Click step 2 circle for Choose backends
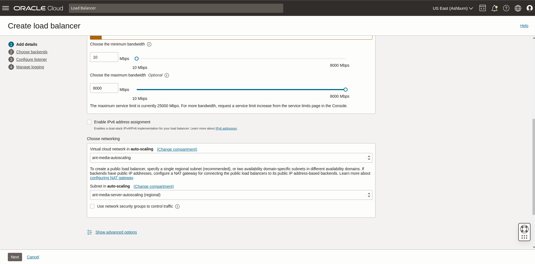Viewport: 535px width, 264px height. coord(11,52)
